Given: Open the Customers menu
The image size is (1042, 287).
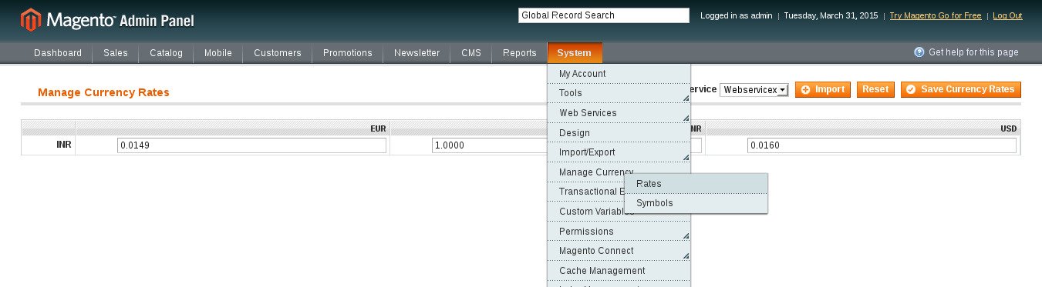Looking at the screenshot, I should click(x=278, y=53).
